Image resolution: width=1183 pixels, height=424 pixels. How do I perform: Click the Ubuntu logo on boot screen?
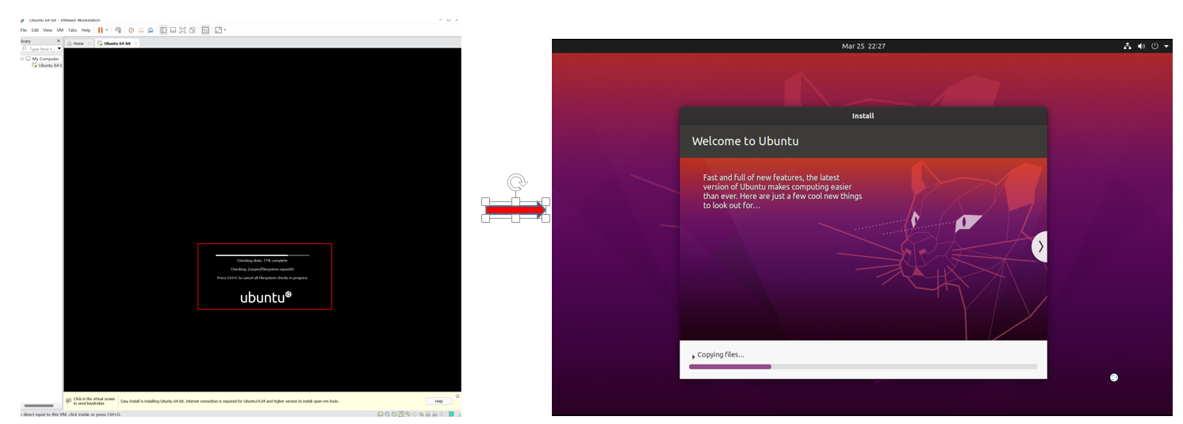click(x=266, y=297)
